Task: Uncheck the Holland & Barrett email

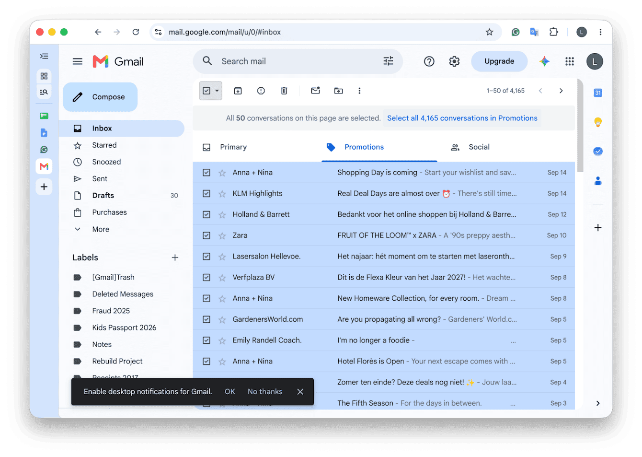Action: 206,214
